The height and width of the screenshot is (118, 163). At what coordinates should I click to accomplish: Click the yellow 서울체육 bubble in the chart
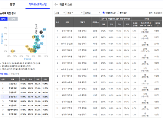[12, 51]
